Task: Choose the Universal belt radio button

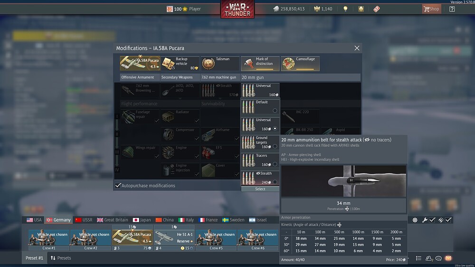Action: click(x=275, y=128)
